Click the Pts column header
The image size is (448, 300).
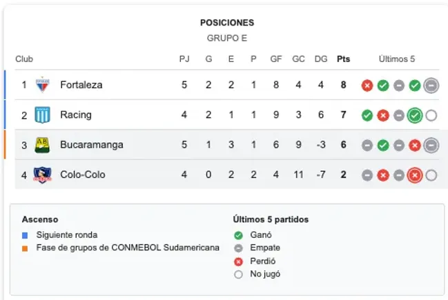tap(343, 59)
